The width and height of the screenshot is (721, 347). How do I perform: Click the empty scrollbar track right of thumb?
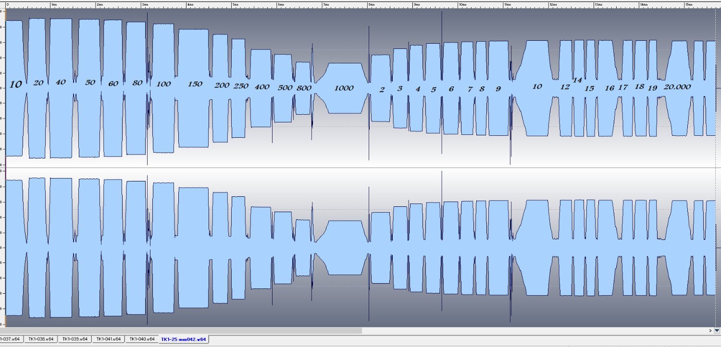(529, 331)
